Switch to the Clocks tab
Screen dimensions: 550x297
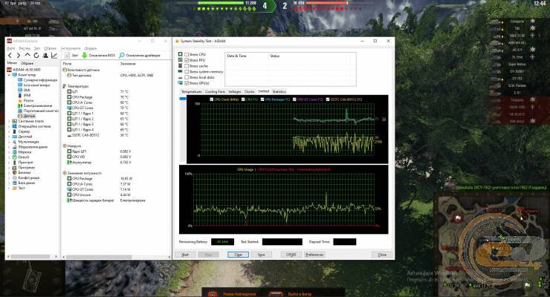pyautogui.click(x=250, y=91)
